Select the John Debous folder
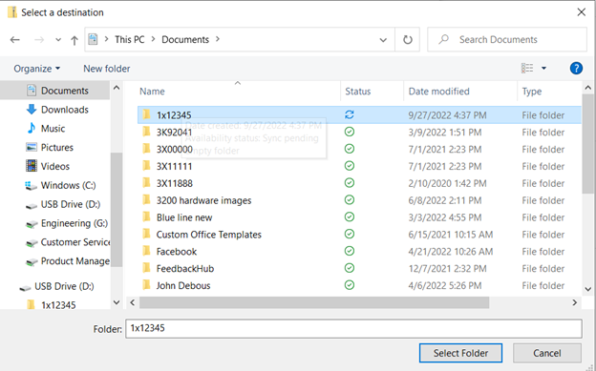The image size is (596, 371). (x=183, y=285)
